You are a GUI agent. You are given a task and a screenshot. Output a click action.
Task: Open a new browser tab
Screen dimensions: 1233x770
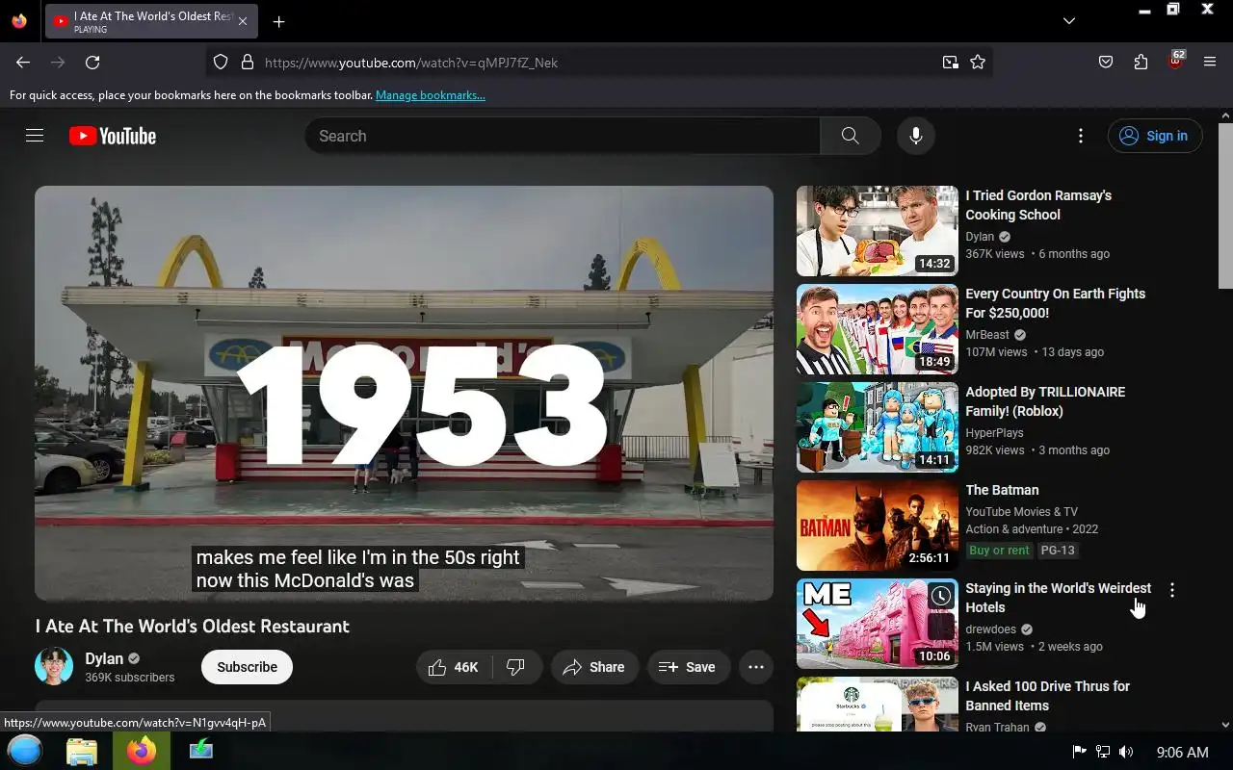pyautogui.click(x=278, y=21)
